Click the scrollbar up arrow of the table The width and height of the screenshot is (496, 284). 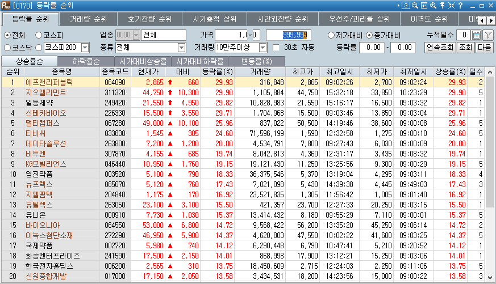click(x=490, y=72)
